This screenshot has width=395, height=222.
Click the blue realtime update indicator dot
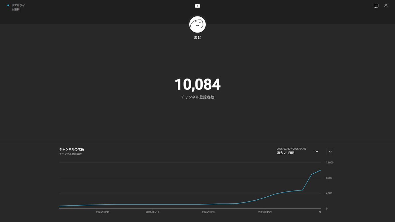pyautogui.click(x=8, y=5)
